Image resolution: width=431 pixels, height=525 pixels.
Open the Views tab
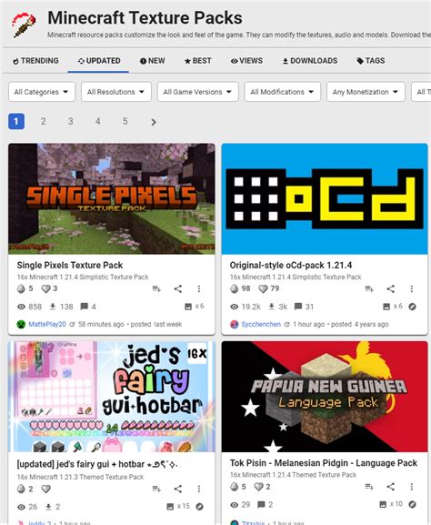point(246,61)
